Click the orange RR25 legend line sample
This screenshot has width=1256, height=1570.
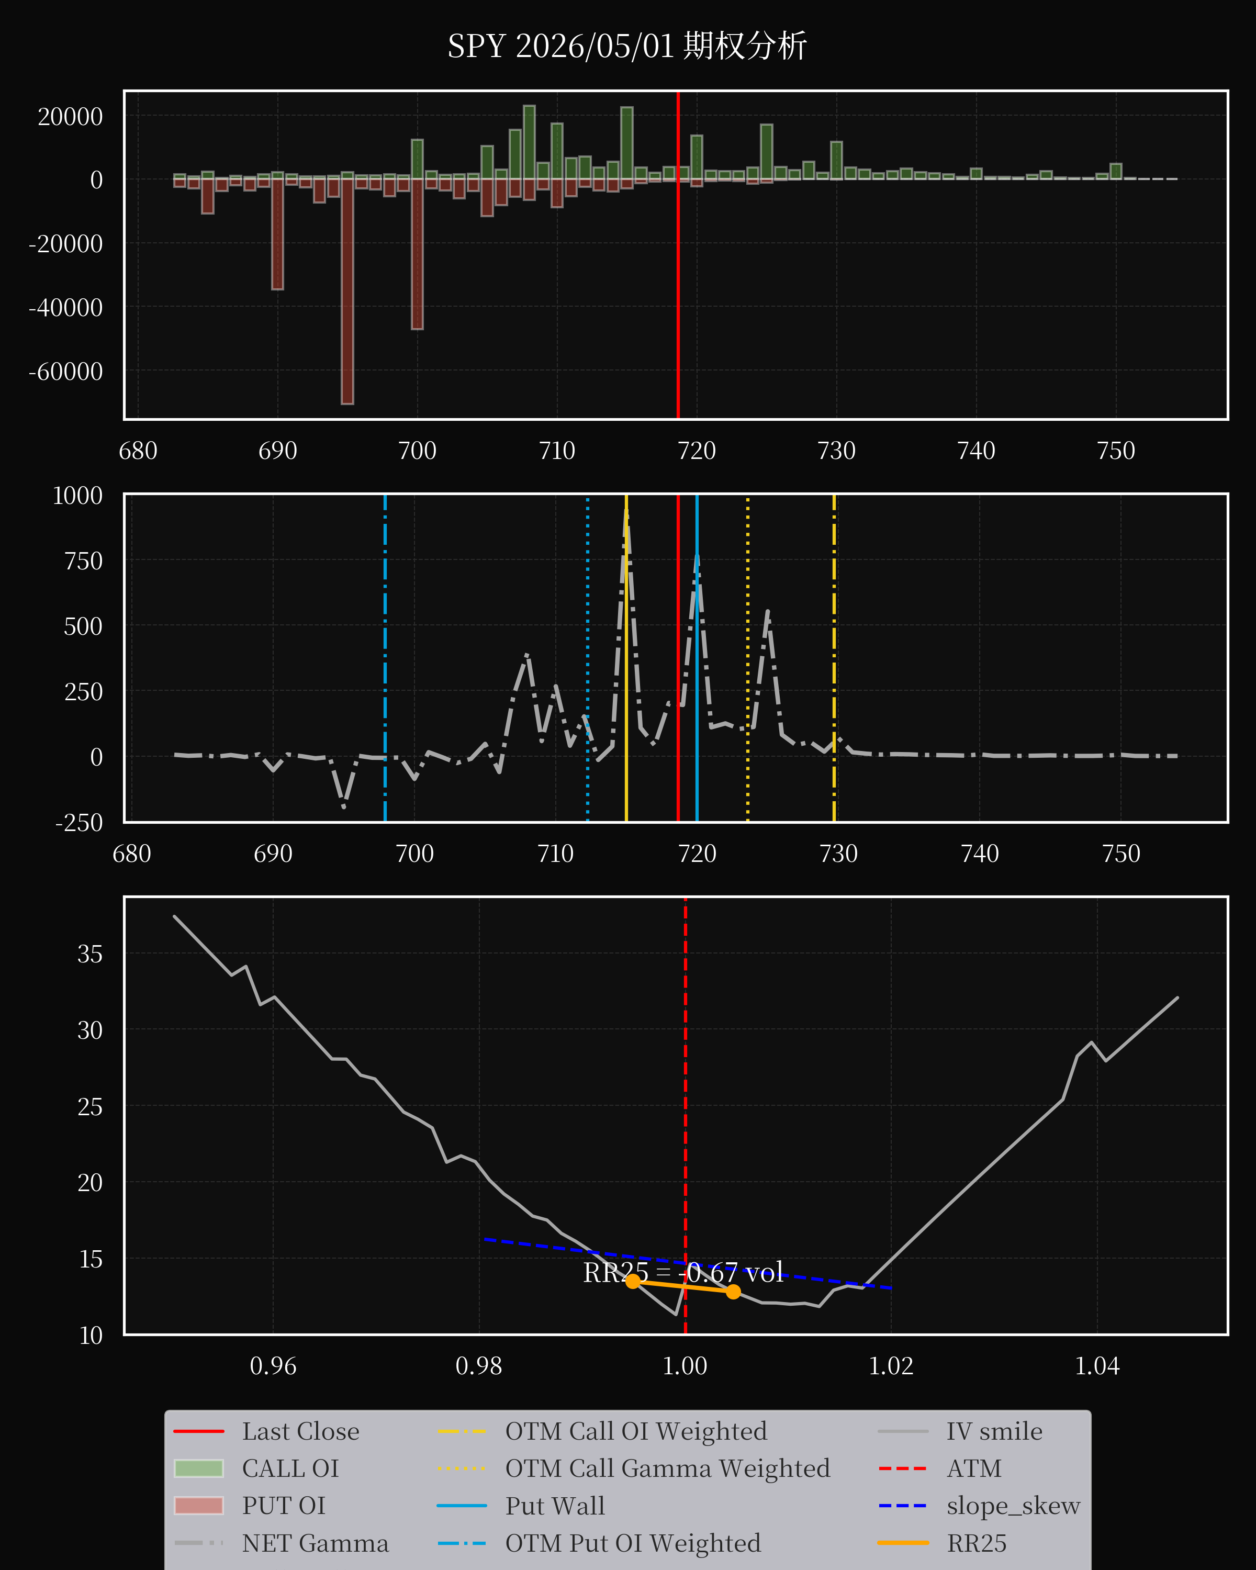903,1543
